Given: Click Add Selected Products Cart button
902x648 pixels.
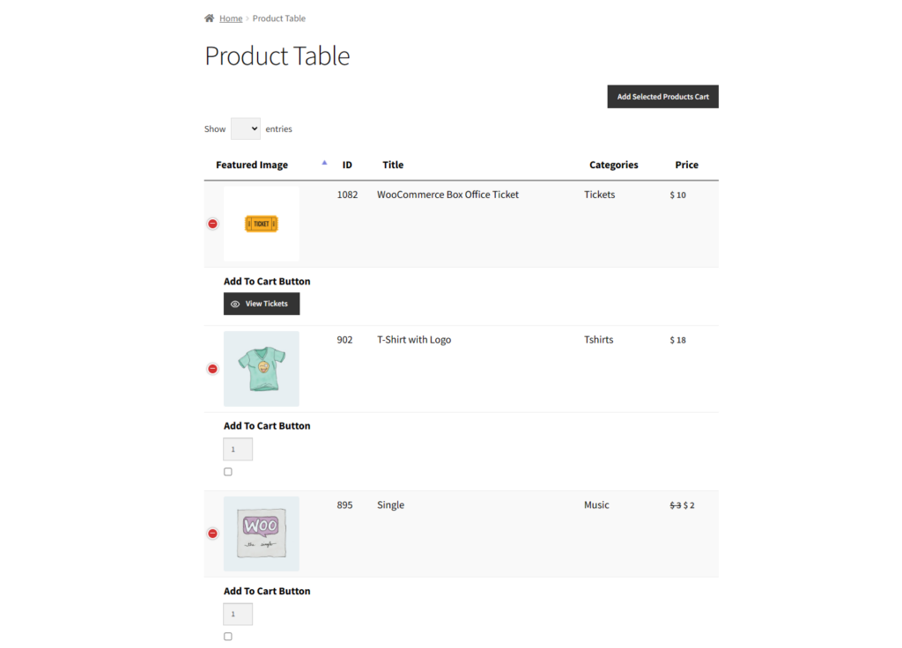Looking at the screenshot, I should pyautogui.click(x=662, y=97).
